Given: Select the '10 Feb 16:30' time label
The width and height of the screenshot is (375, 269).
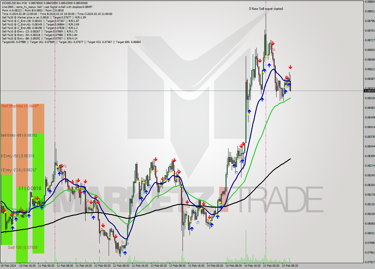Looking at the screenshot, I should click(28, 266).
